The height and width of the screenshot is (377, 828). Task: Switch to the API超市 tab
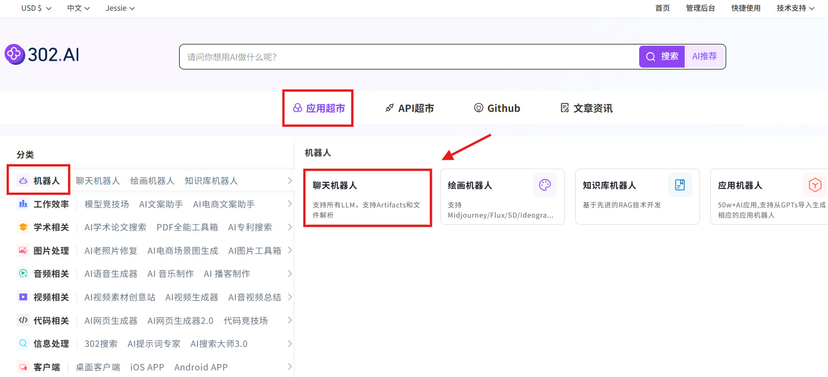[x=409, y=108]
